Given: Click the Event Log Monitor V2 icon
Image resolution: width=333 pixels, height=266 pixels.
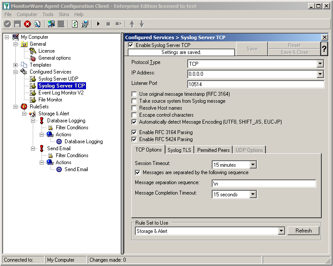Looking at the screenshot, I should pos(33,93).
